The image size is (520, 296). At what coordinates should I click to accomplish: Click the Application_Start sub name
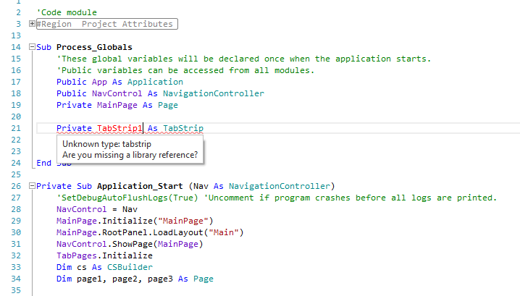(138, 186)
